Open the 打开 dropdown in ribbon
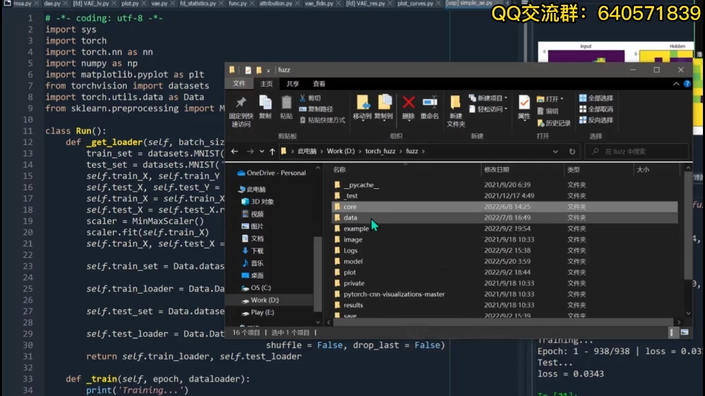 pyautogui.click(x=550, y=99)
